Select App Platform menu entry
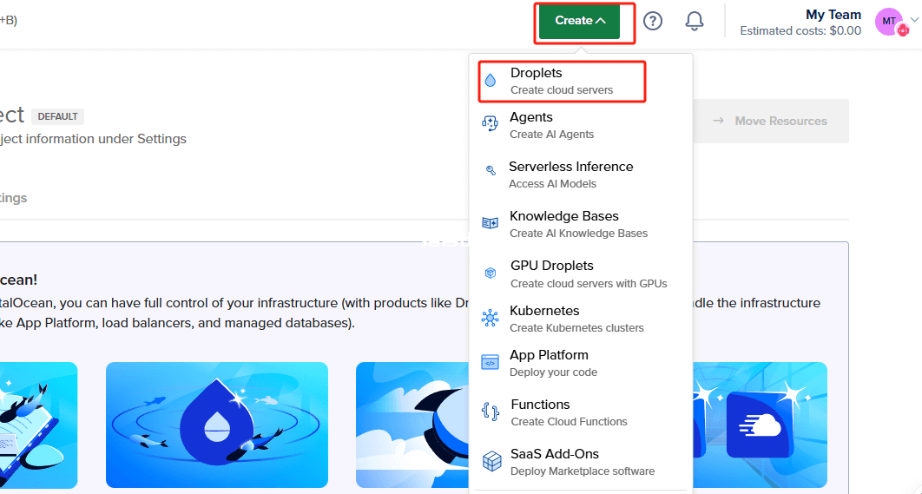 581,363
